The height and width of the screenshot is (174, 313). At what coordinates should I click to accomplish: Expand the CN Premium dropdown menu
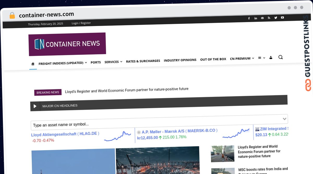click(x=242, y=58)
